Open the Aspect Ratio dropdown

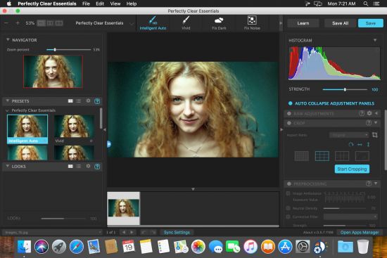(x=349, y=135)
